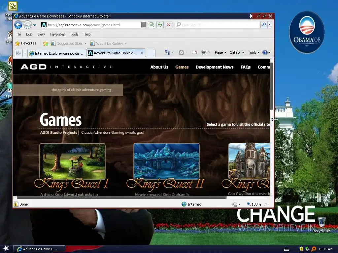
Task: Click the King's Quest I thumbnail
Action: (x=72, y=161)
